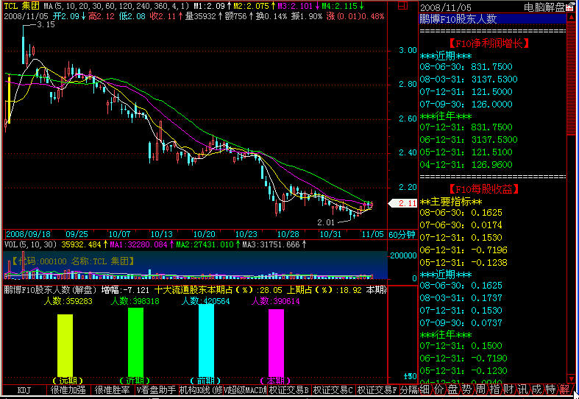Select the 财 side-panel tab
Screen dimensions: 579x399
click(x=508, y=389)
